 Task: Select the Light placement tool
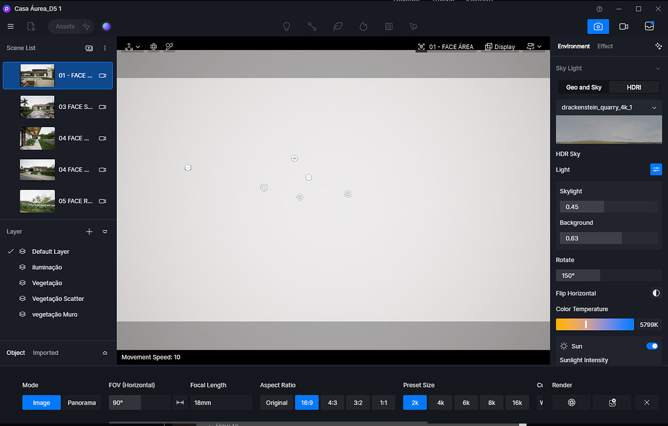pos(286,26)
